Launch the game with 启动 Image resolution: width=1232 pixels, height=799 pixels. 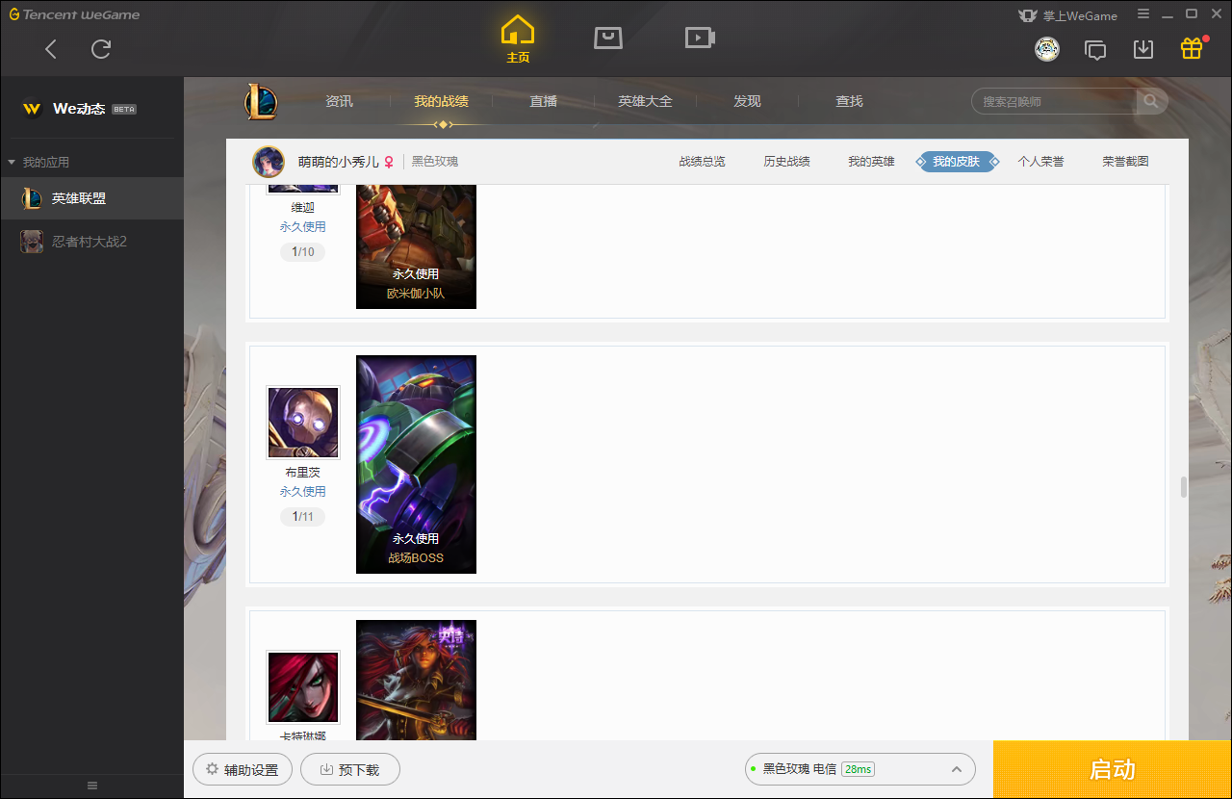click(1113, 769)
